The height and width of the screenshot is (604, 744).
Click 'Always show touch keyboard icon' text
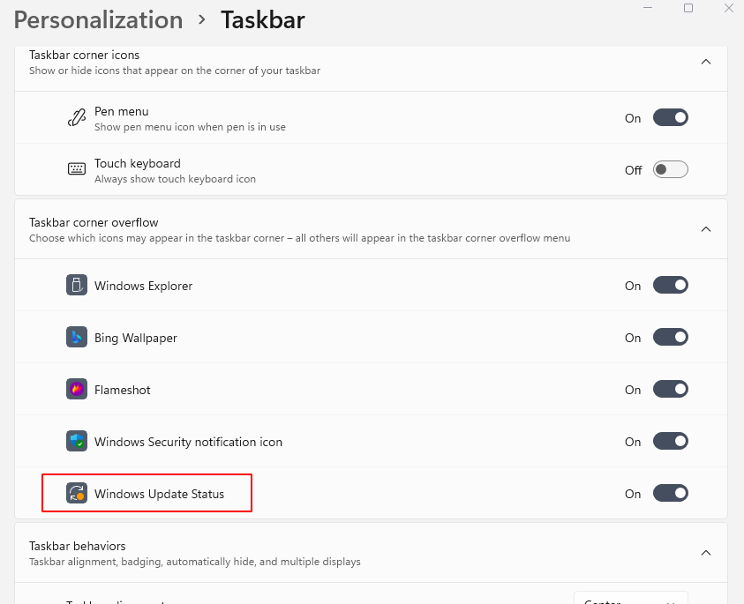click(175, 179)
